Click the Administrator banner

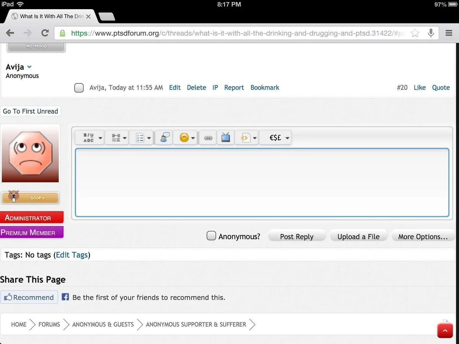[x=32, y=217]
